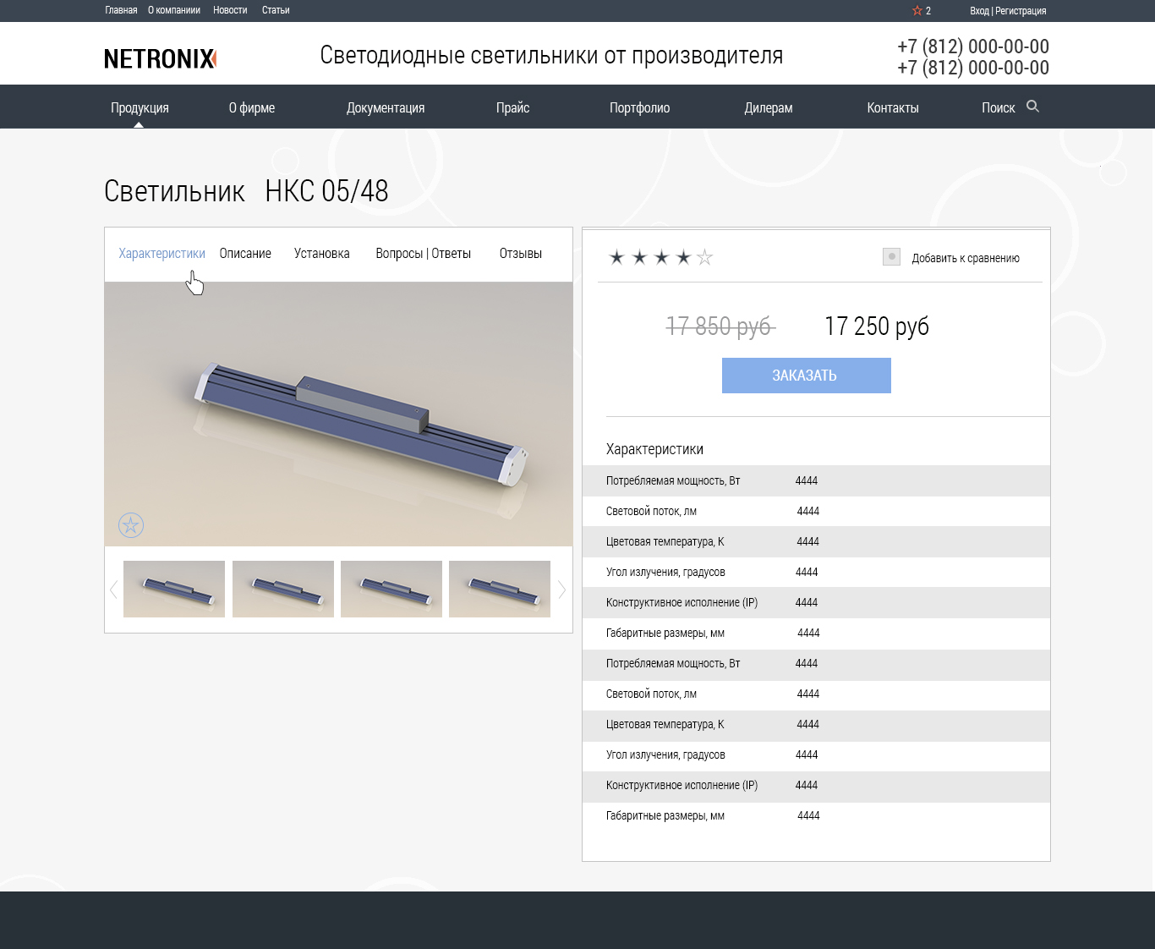
Task: Show previous thumbnails with left arrow
Action: [113, 590]
